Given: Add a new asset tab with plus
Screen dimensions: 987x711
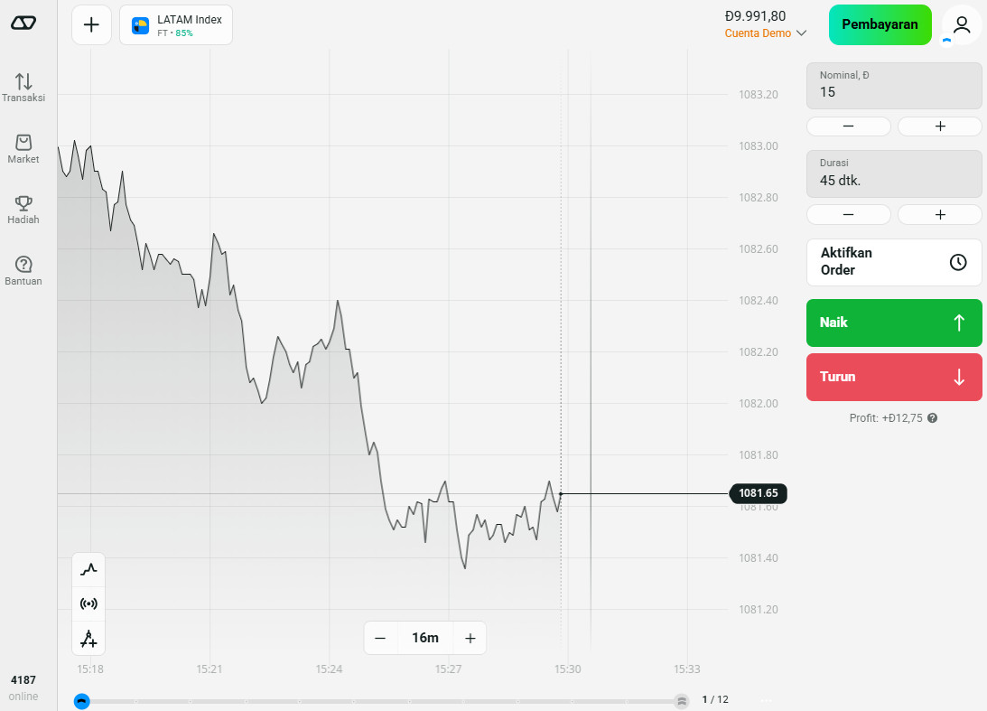Looking at the screenshot, I should click(x=91, y=24).
